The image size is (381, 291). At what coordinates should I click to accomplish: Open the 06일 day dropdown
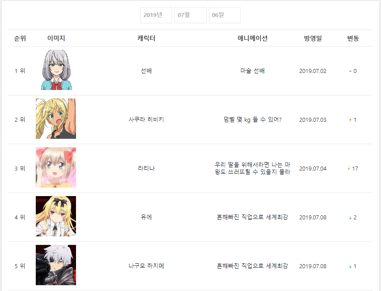click(x=225, y=15)
